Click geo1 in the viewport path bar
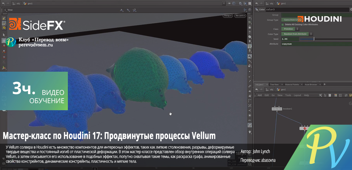352x170 pixels. pyautogui.click(x=28, y=3)
